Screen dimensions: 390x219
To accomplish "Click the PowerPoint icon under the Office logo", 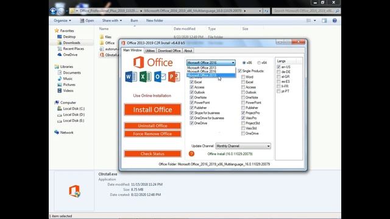I will point(174,77).
